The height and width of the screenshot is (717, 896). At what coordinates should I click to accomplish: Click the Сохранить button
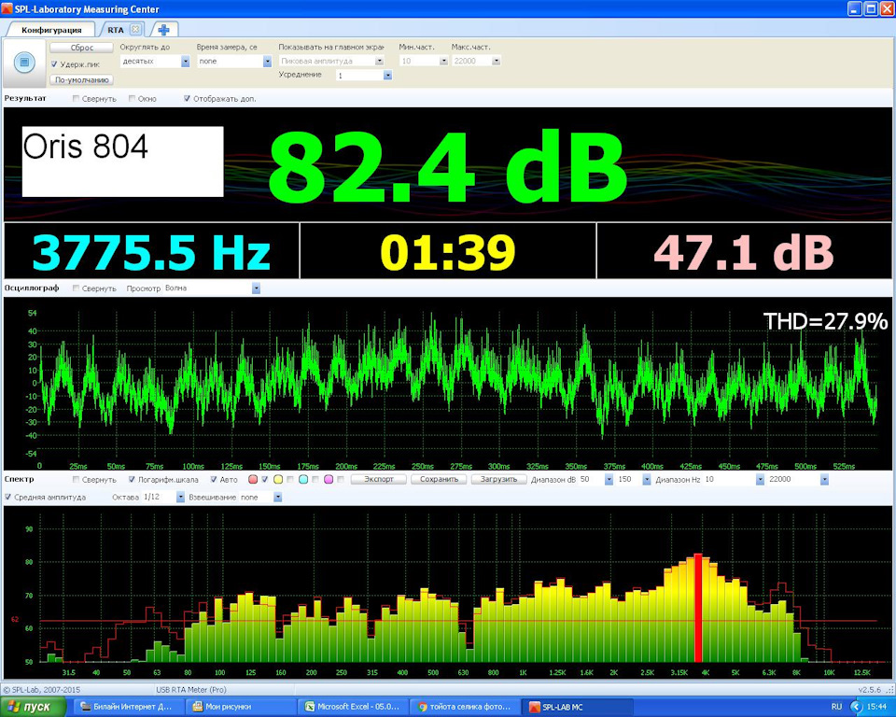(439, 479)
